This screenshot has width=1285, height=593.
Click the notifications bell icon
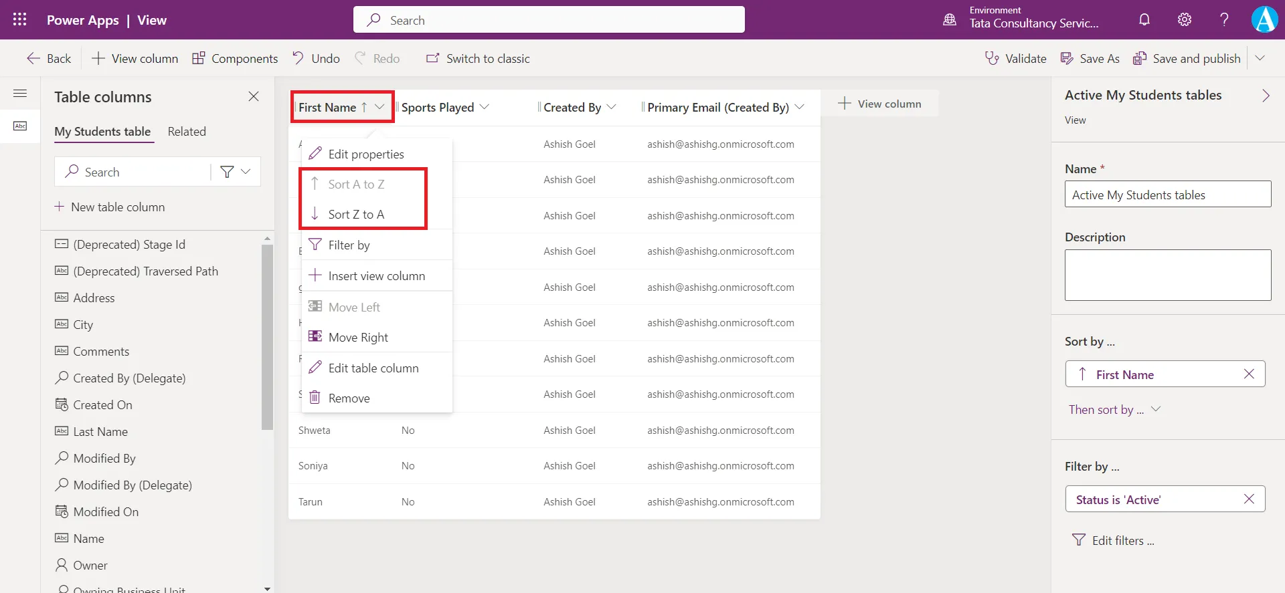coord(1144,19)
